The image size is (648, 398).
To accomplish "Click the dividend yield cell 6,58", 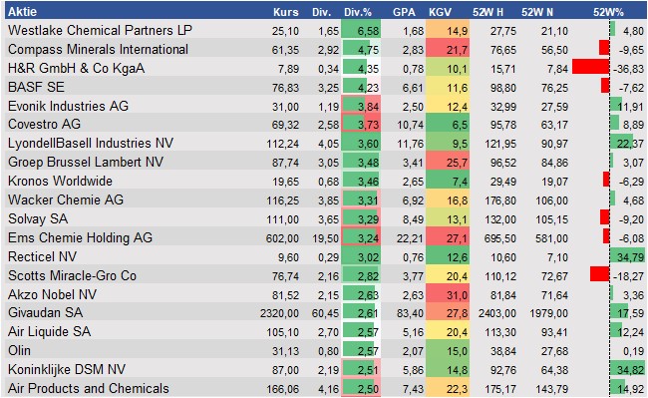I will click(361, 30).
